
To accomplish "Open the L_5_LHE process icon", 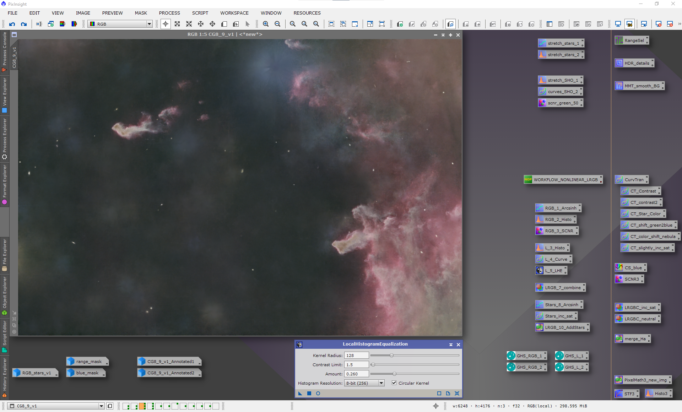I will click(x=551, y=271).
